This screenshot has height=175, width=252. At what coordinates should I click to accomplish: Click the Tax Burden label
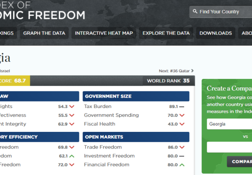[98, 106]
